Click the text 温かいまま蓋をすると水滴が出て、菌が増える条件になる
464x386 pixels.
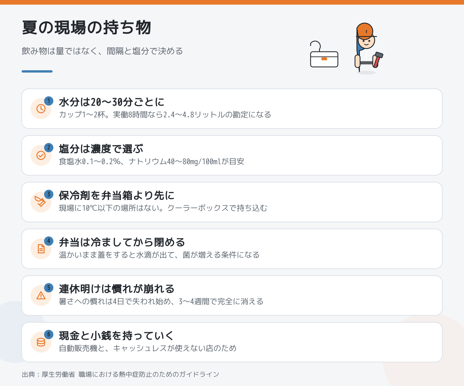coord(159,255)
